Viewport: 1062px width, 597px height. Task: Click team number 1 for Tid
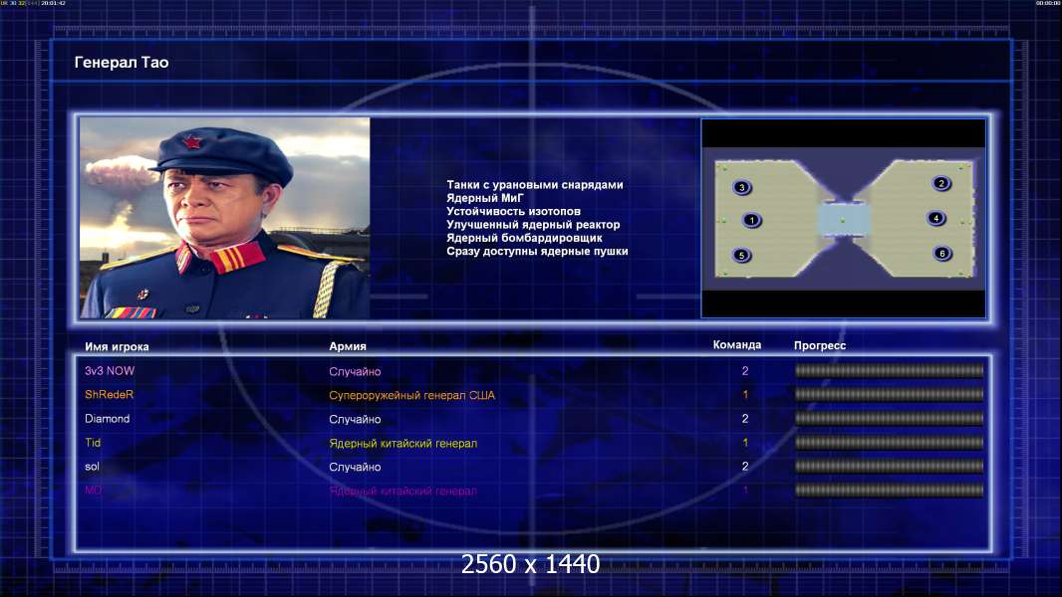pyautogui.click(x=745, y=442)
